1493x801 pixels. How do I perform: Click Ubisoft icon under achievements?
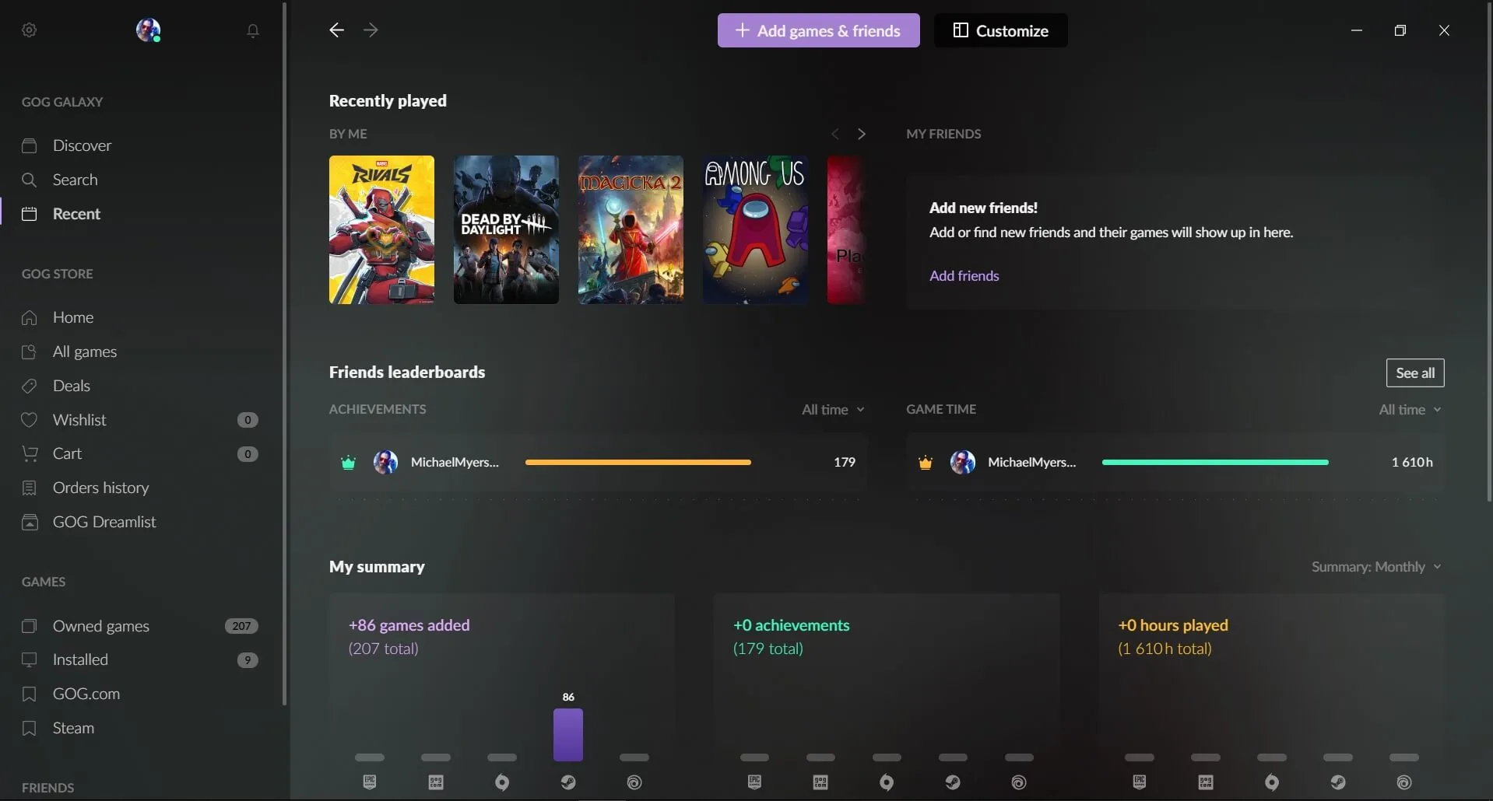(x=1019, y=782)
